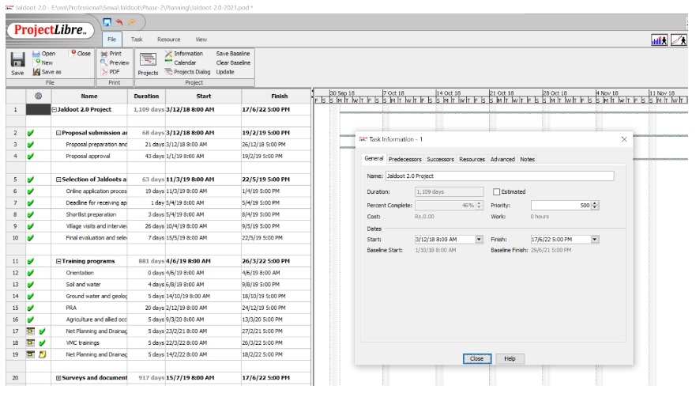
Task: Click calendar indicator icon in row 17
Action: tap(30, 331)
